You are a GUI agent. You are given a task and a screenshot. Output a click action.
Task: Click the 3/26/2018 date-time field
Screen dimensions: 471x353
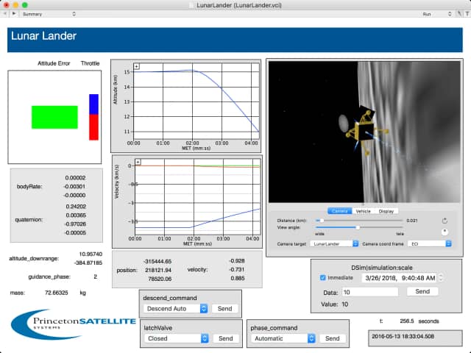click(x=400, y=278)
